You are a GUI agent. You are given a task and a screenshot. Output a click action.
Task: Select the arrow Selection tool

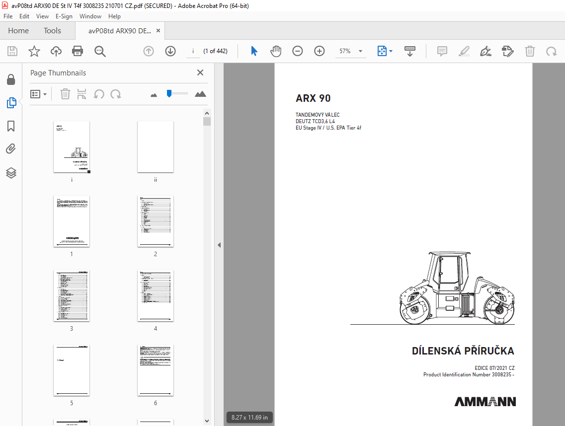coord(254,51)
